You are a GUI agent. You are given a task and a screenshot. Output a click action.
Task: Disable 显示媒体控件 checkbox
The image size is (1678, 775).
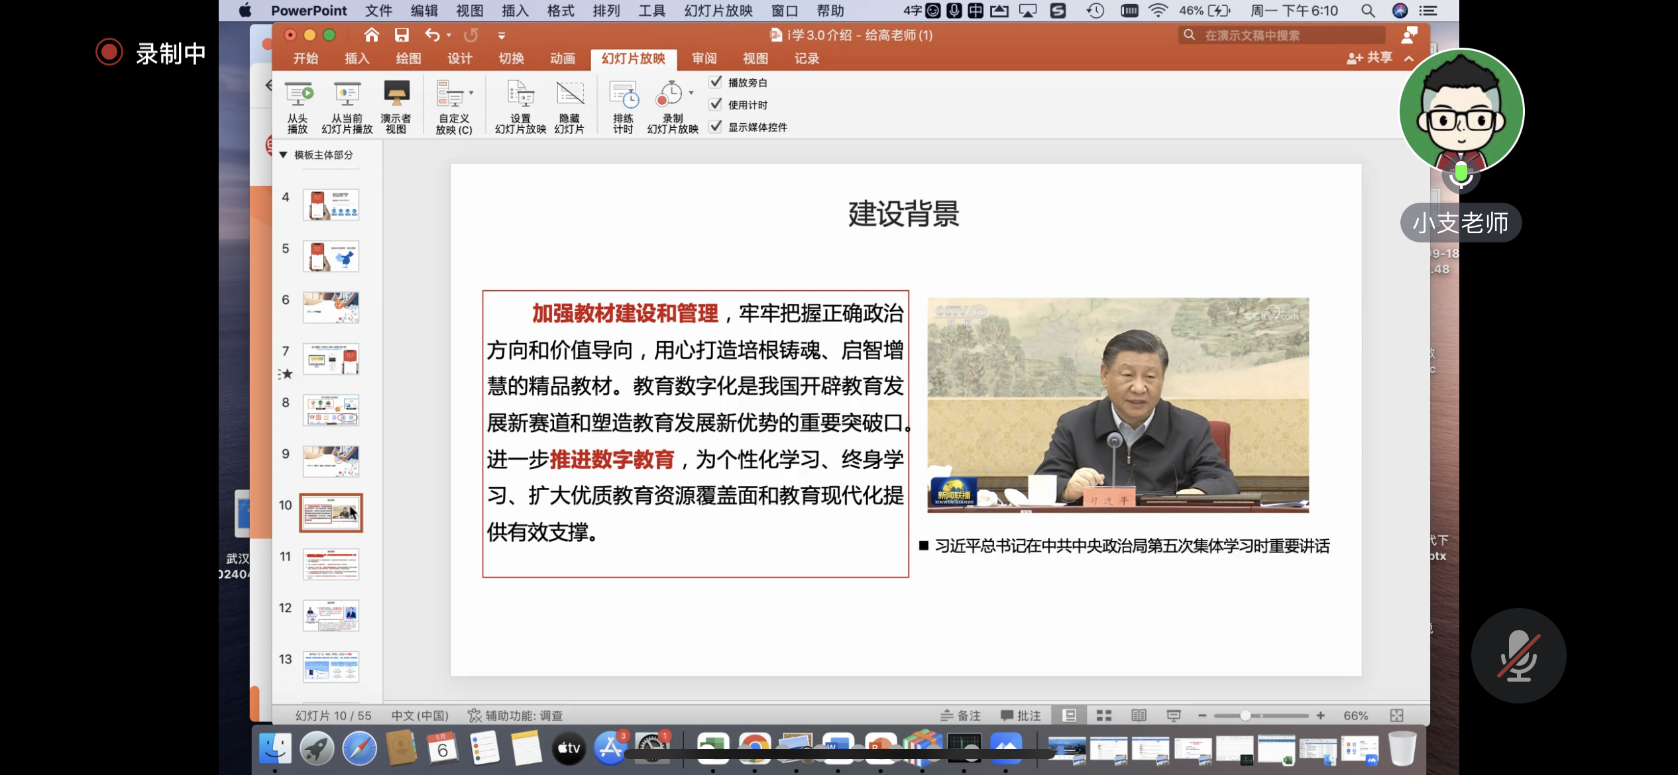(x=716, y=127)
